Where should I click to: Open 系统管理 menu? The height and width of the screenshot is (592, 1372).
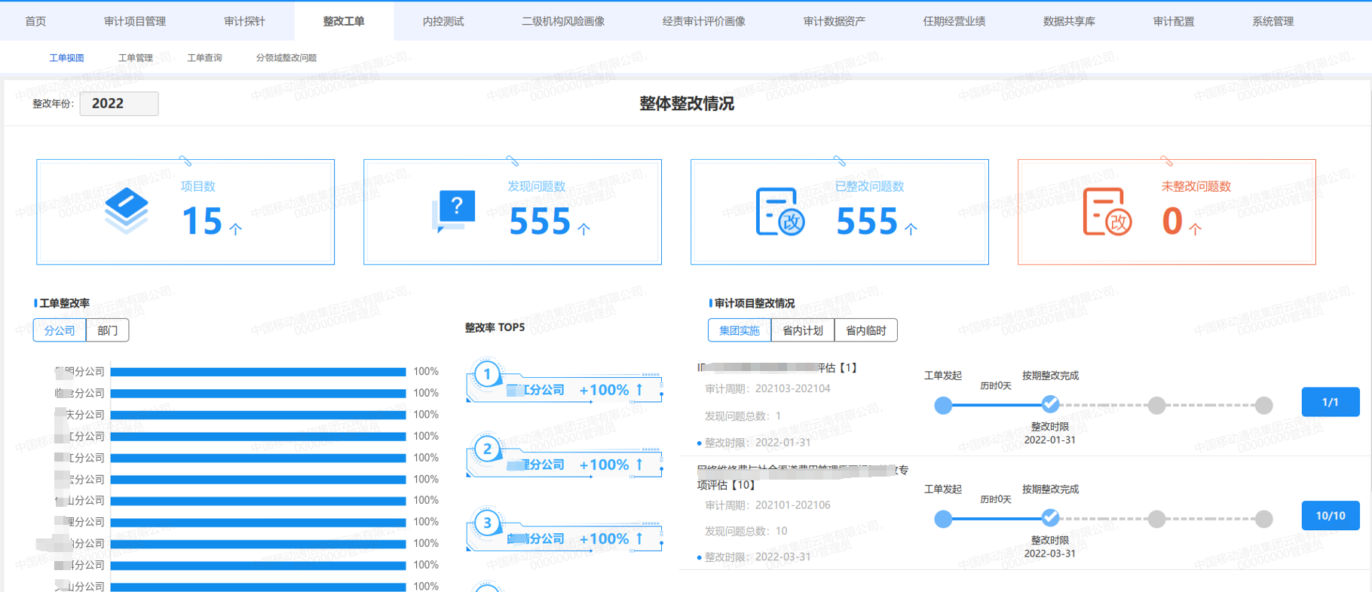point(1273,21)
